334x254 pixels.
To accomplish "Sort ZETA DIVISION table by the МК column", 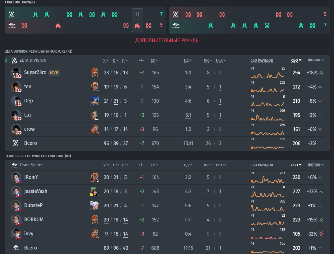I will tap(208, 60).
